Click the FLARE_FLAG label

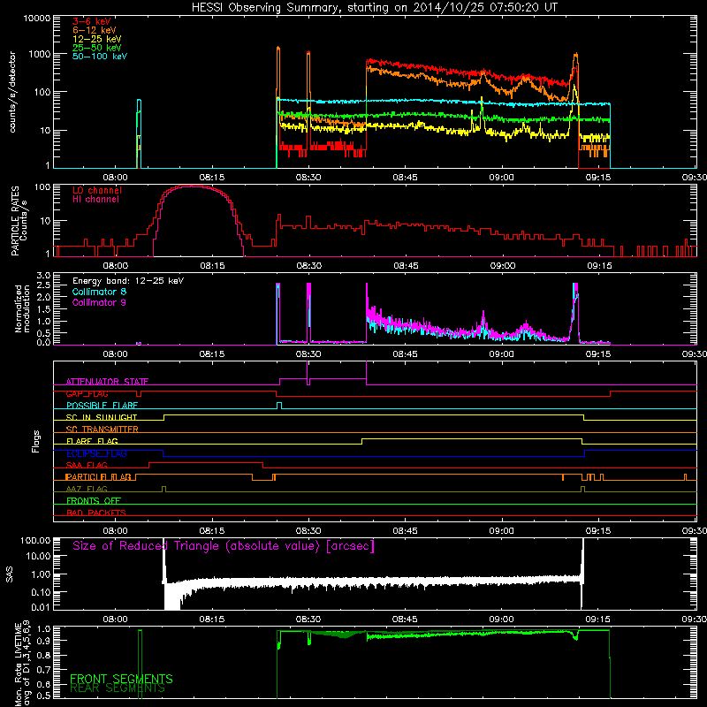pyautogui.click(x=92, y=441)
